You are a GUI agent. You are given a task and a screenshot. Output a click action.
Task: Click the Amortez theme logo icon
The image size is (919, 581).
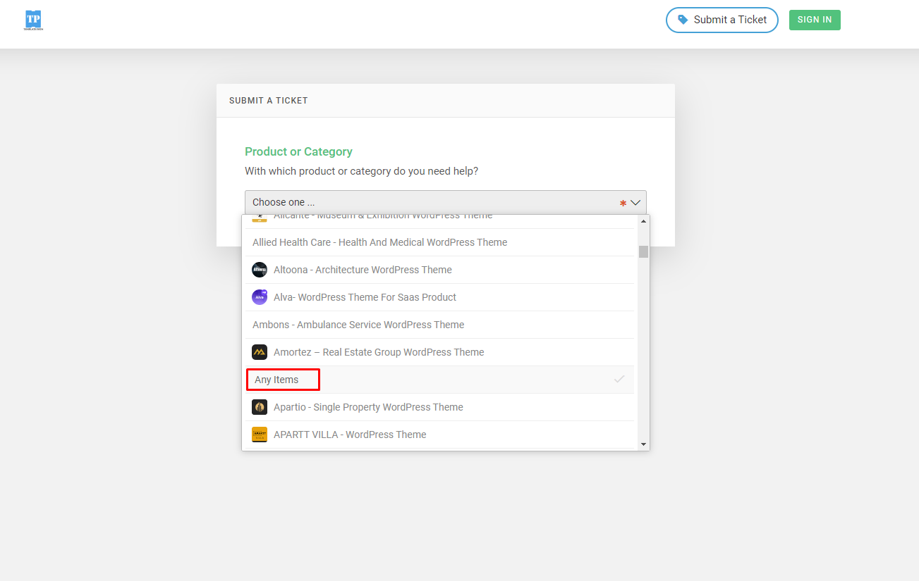coord(260,352)
